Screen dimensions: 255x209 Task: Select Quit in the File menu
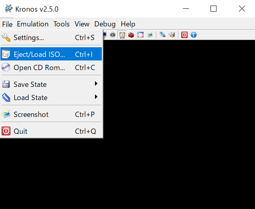pos(51,131)
